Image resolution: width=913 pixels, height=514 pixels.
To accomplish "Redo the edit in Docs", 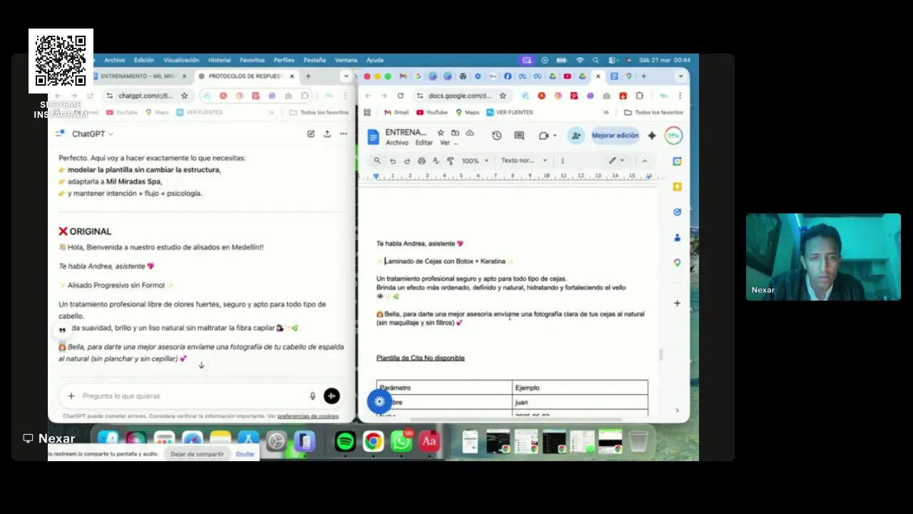I will 407,161.
